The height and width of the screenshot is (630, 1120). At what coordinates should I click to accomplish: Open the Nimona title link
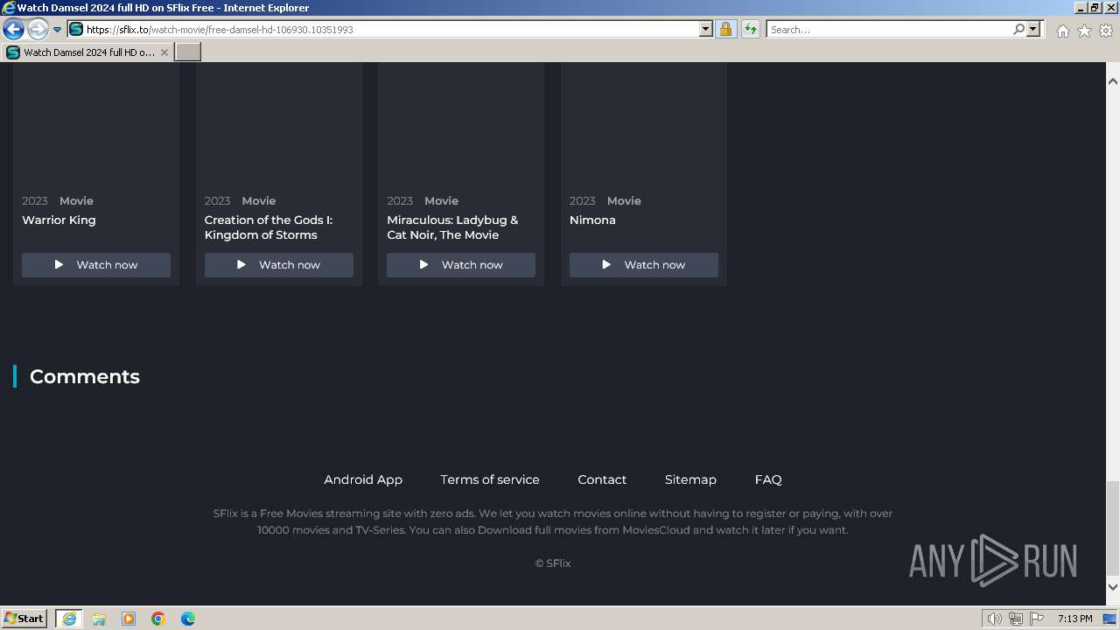pos(592,220)
